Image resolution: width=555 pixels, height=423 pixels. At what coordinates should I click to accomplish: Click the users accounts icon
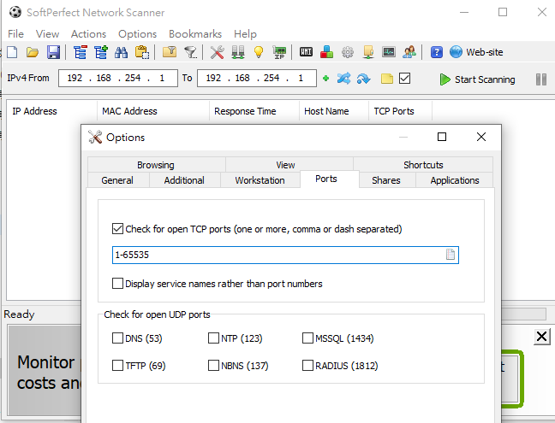coord(409,52)
